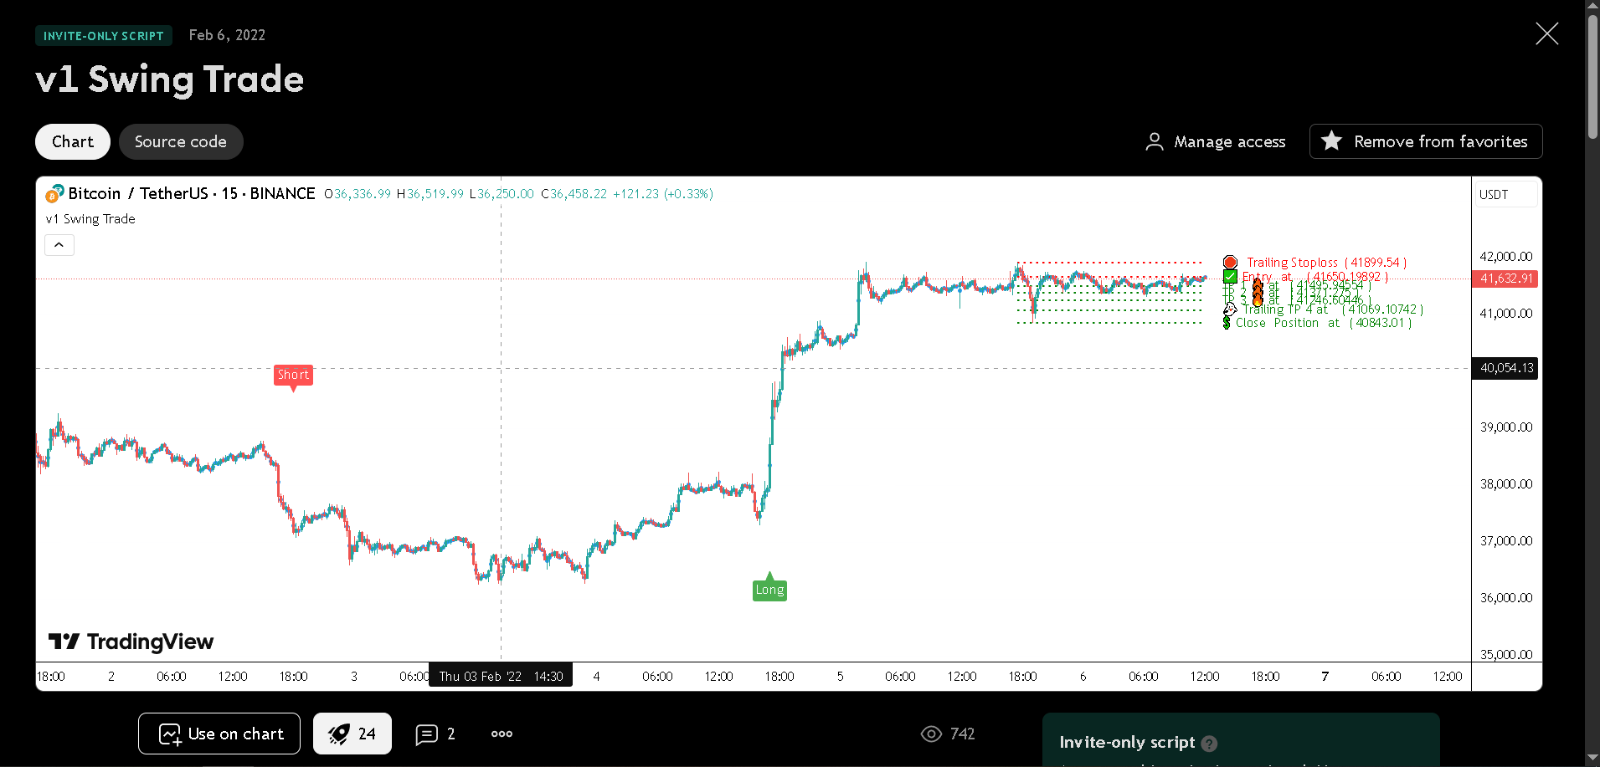Click the Invite-only script heading

(1127, 743)
